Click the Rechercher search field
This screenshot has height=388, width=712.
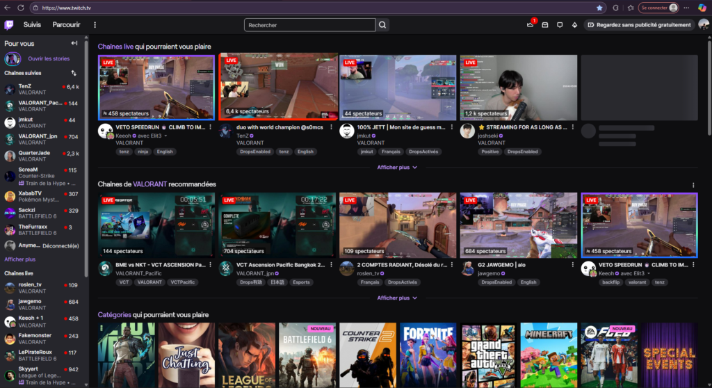(309, 25)
